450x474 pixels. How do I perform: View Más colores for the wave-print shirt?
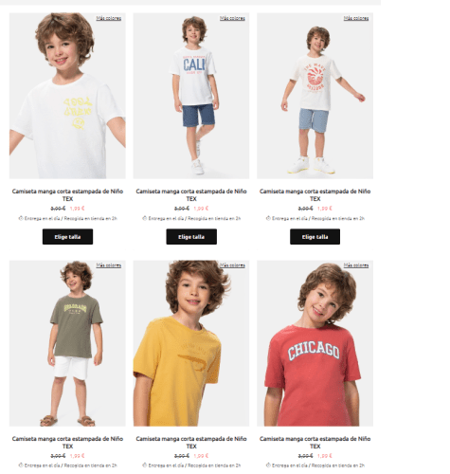tap(356, 18)
